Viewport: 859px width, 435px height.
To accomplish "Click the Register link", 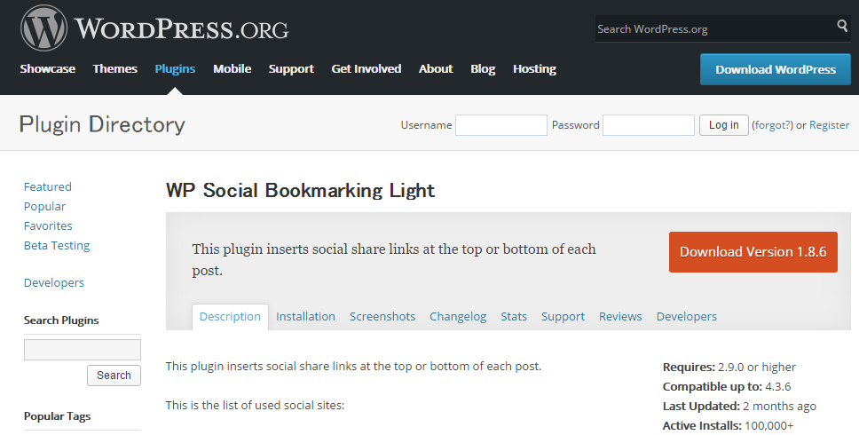I will [829, 125].
